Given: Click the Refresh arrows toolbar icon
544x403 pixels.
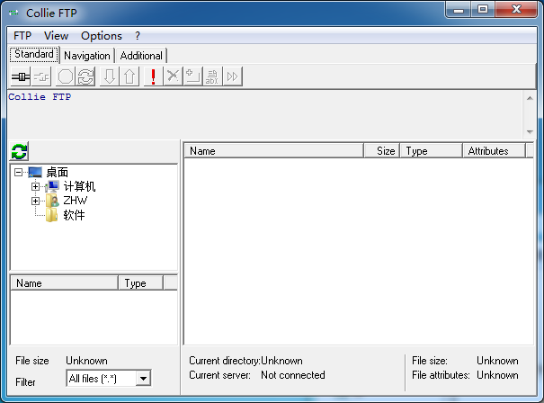Looking at the screenshot, I should tap(85, 76).
